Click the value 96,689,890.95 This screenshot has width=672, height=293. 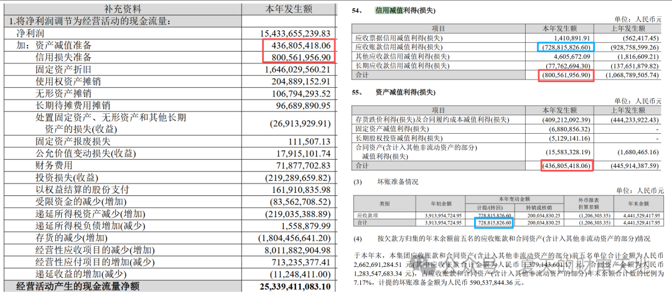[x=304, y=105]
